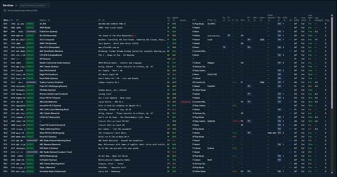Click 'Nova 96.9 (Sydney)' station cell
Viewport: 337px width, 177px height.
click(48, 137)
